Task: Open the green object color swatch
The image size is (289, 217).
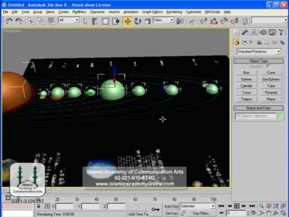Action: pos(280,116)
